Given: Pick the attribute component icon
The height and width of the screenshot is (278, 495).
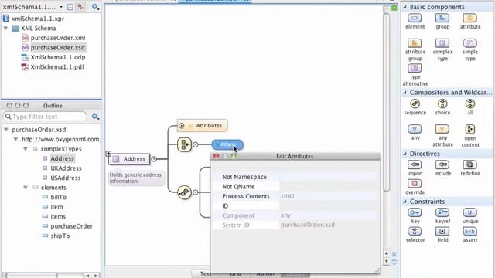Looking at the screenshot, I should (x=469, y=19).
